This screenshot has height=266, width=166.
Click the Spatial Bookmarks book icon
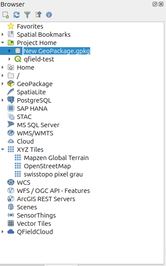point(11,35)
